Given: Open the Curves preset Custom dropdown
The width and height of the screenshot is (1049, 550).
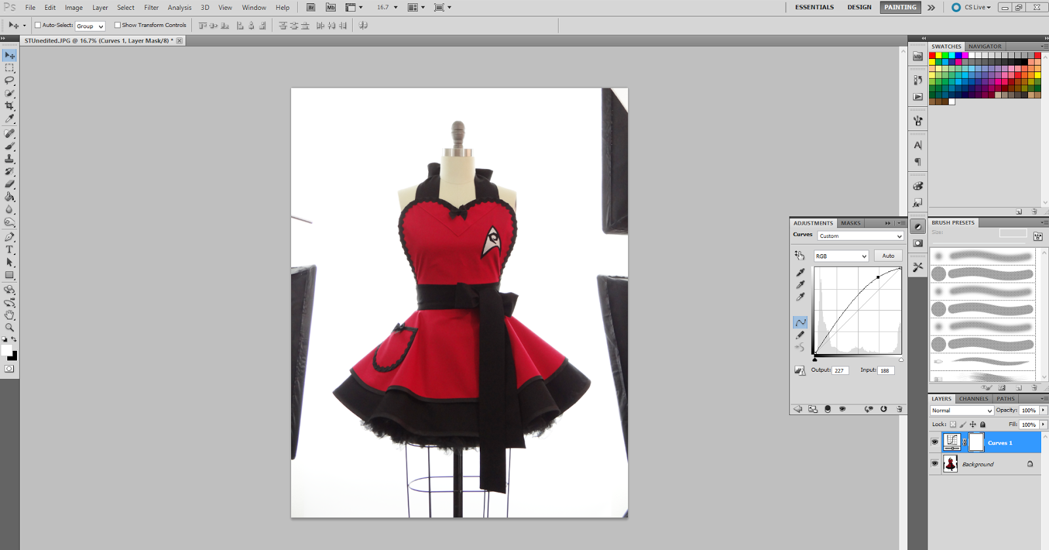Looking at the screenshot, I should point(860,236).
